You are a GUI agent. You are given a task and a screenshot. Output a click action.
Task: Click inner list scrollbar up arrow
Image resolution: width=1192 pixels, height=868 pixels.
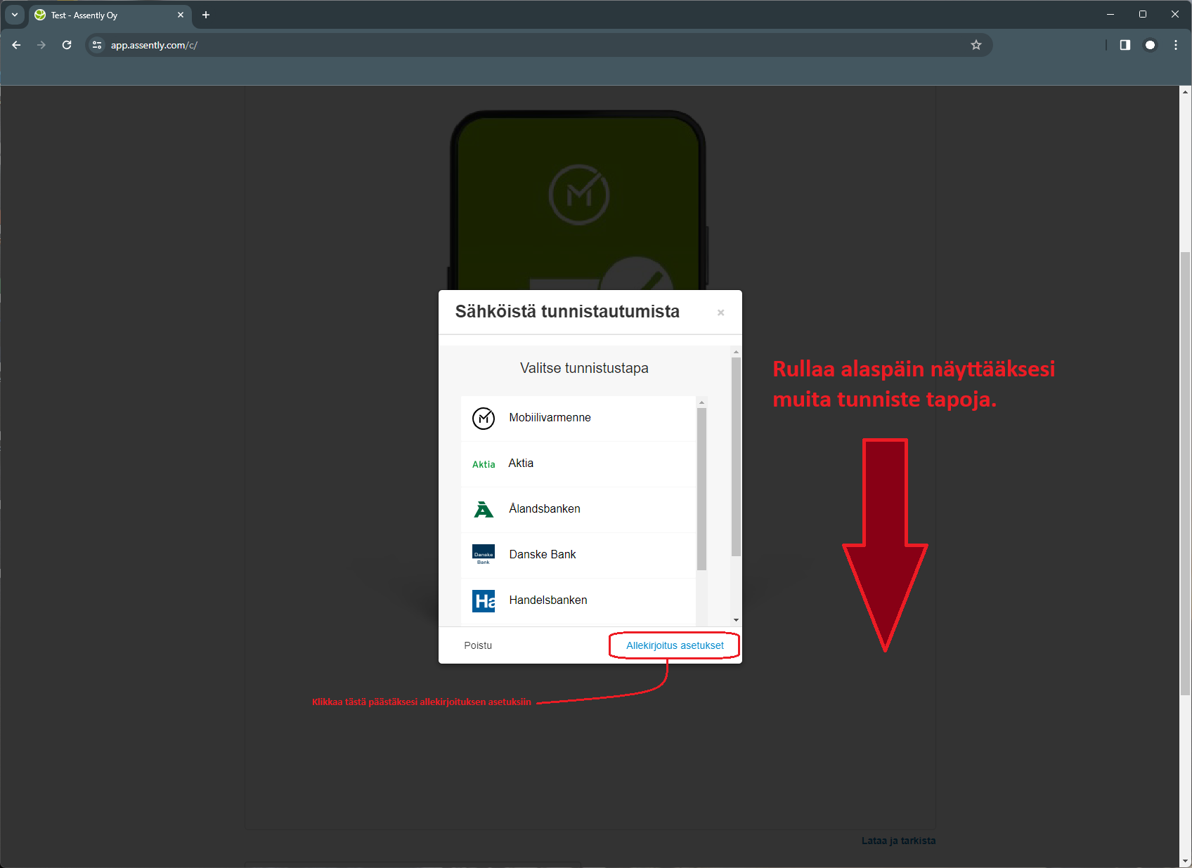coord(701,402)
